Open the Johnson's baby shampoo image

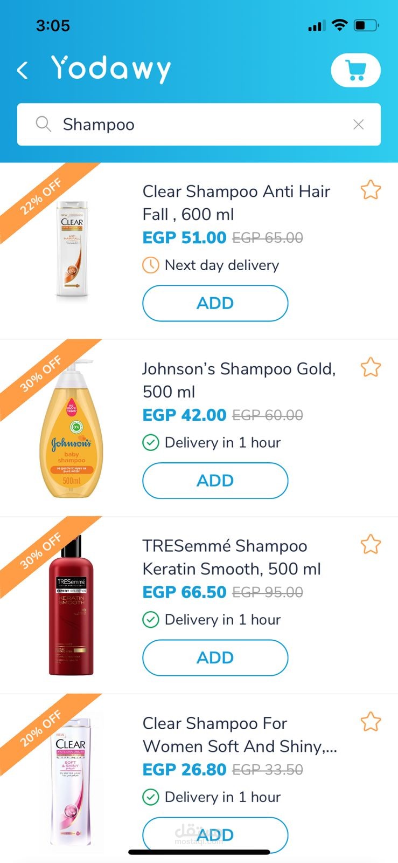[71, 429]
